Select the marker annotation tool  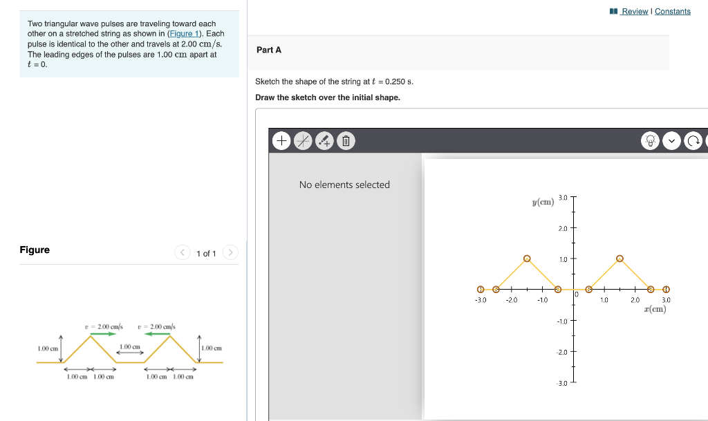(x=324, y=140)
